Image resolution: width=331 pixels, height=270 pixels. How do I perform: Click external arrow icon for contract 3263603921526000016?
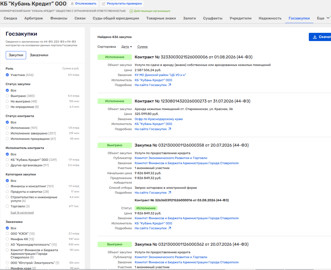170,228
